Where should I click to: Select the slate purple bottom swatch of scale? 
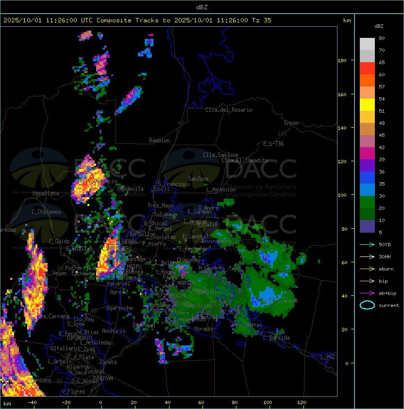coord(367,226)
